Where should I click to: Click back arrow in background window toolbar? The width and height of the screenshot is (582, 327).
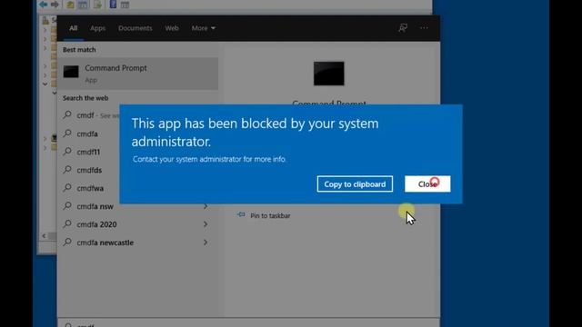pyautogui.click(x=43, y=5)
